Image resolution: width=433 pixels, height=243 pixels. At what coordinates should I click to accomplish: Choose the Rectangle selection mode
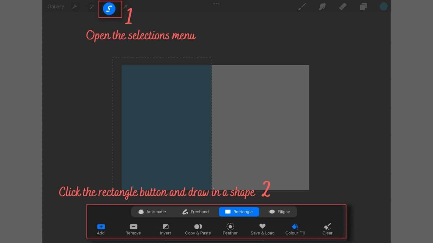point(239,212)
